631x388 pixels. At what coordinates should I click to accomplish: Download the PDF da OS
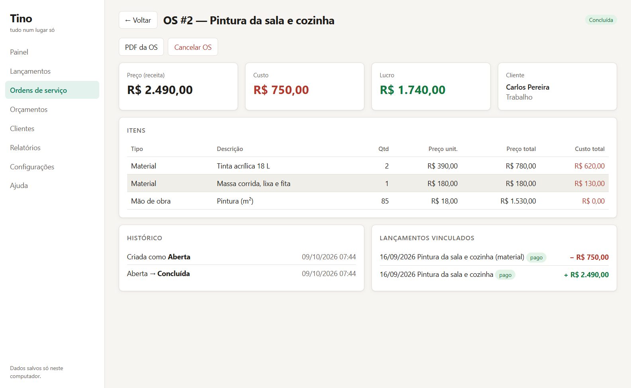(141, 47)
